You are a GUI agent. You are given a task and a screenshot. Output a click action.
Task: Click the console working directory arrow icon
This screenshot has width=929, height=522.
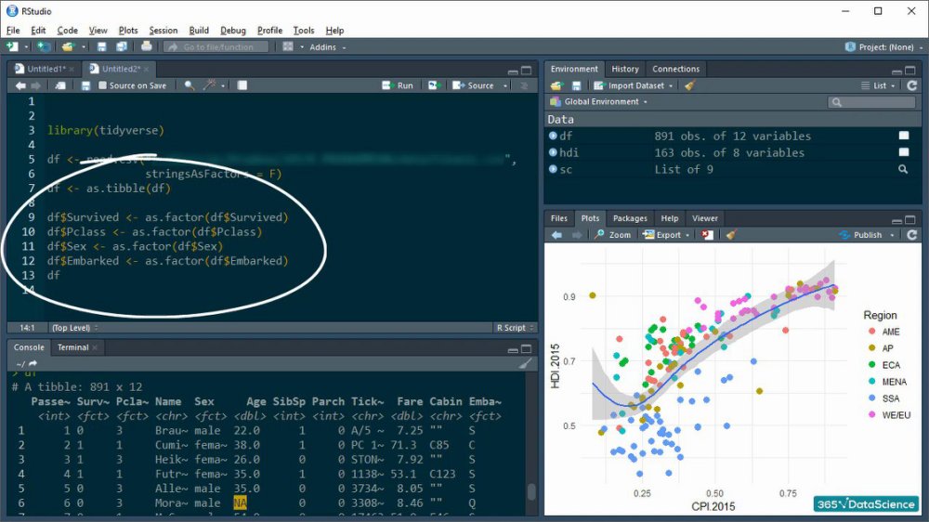pyautogui.click(x=33, y=363)
